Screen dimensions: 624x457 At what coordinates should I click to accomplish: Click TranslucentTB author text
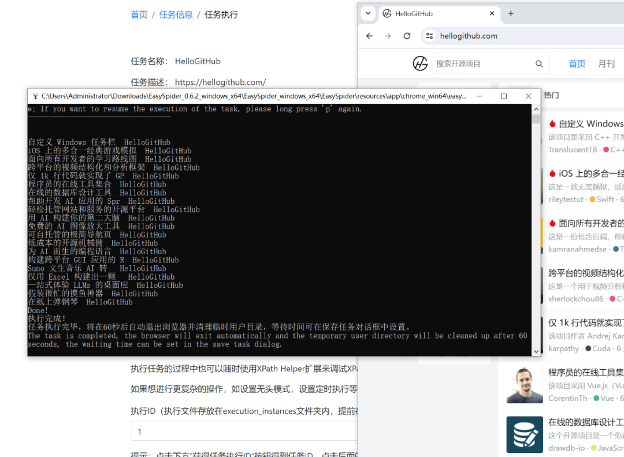(x=573, y=150)
